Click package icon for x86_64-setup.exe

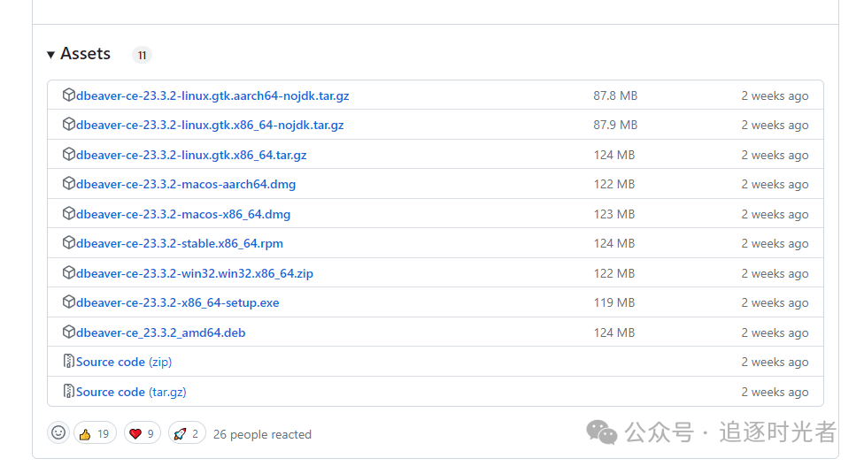point(68,302)
